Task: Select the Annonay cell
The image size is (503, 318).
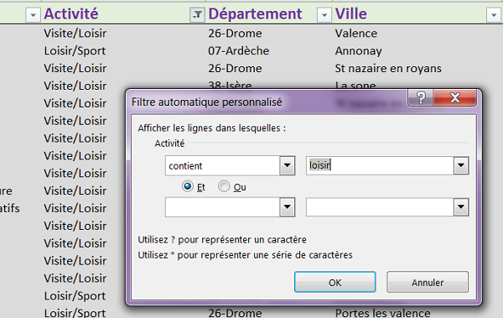Action: (x=358, y=50)
